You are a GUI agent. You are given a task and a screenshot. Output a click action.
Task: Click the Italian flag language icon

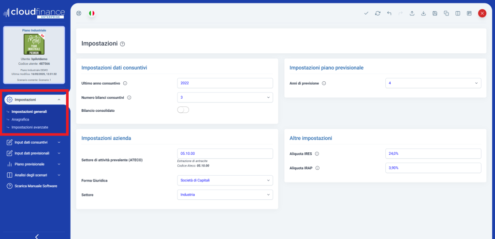click(x=92, y=13)
